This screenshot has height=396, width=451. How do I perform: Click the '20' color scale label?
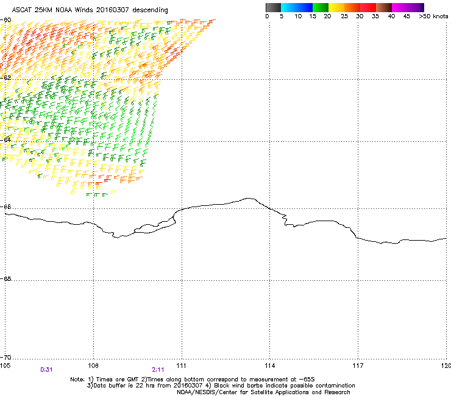[x=327, y=16]
